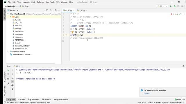186x104 pixels.
Task: Switch to the 1_12.py editor tab
Action: pos(82,10)
